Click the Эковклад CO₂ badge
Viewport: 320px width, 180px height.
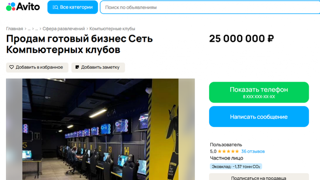point(236,167)
